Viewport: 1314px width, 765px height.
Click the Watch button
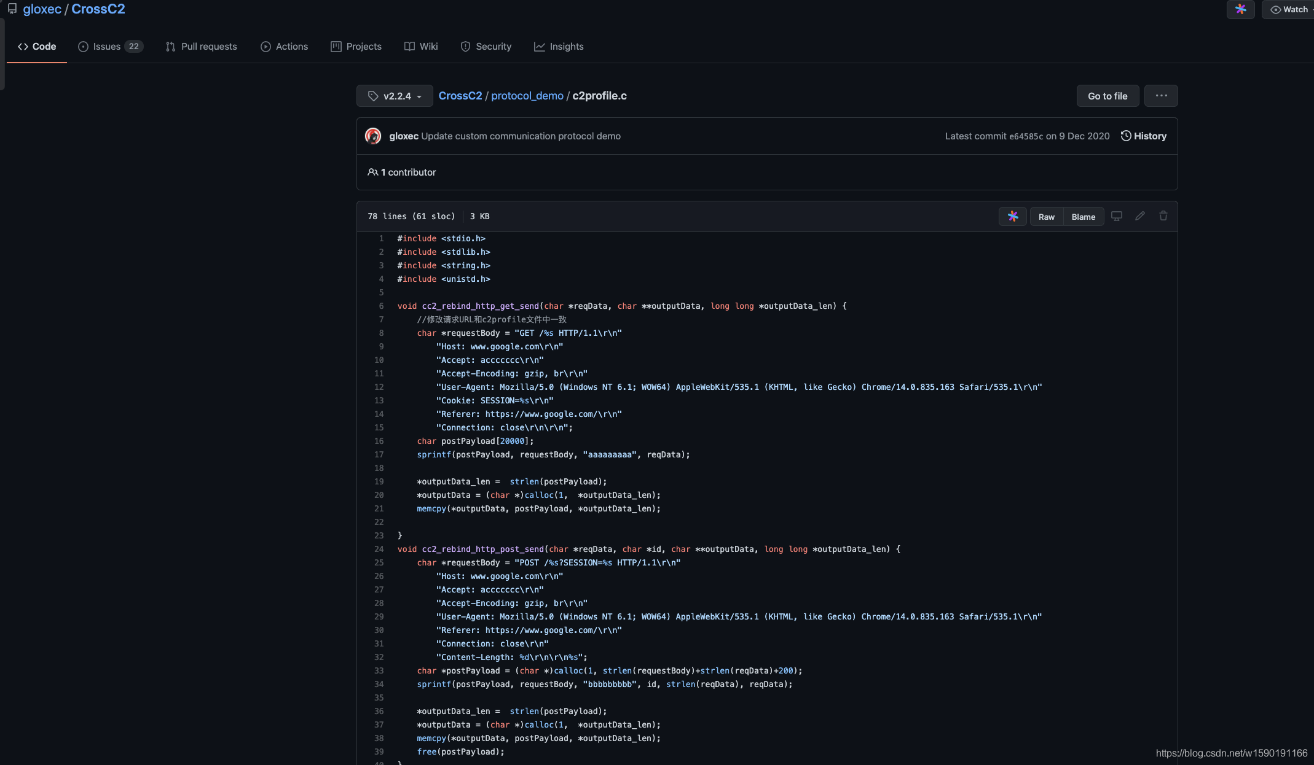(x=1289, y=9)
